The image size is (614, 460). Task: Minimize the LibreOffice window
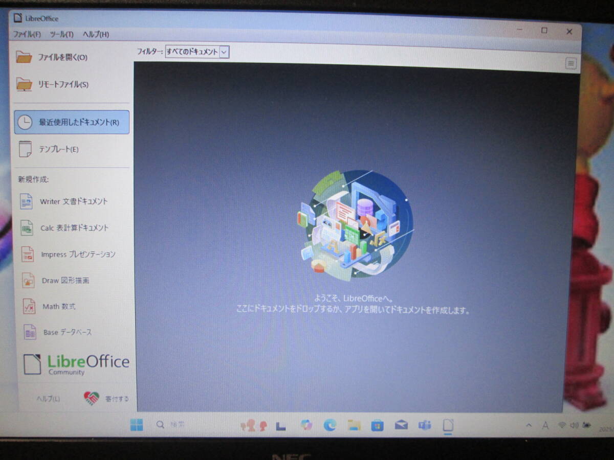(520, 30)
